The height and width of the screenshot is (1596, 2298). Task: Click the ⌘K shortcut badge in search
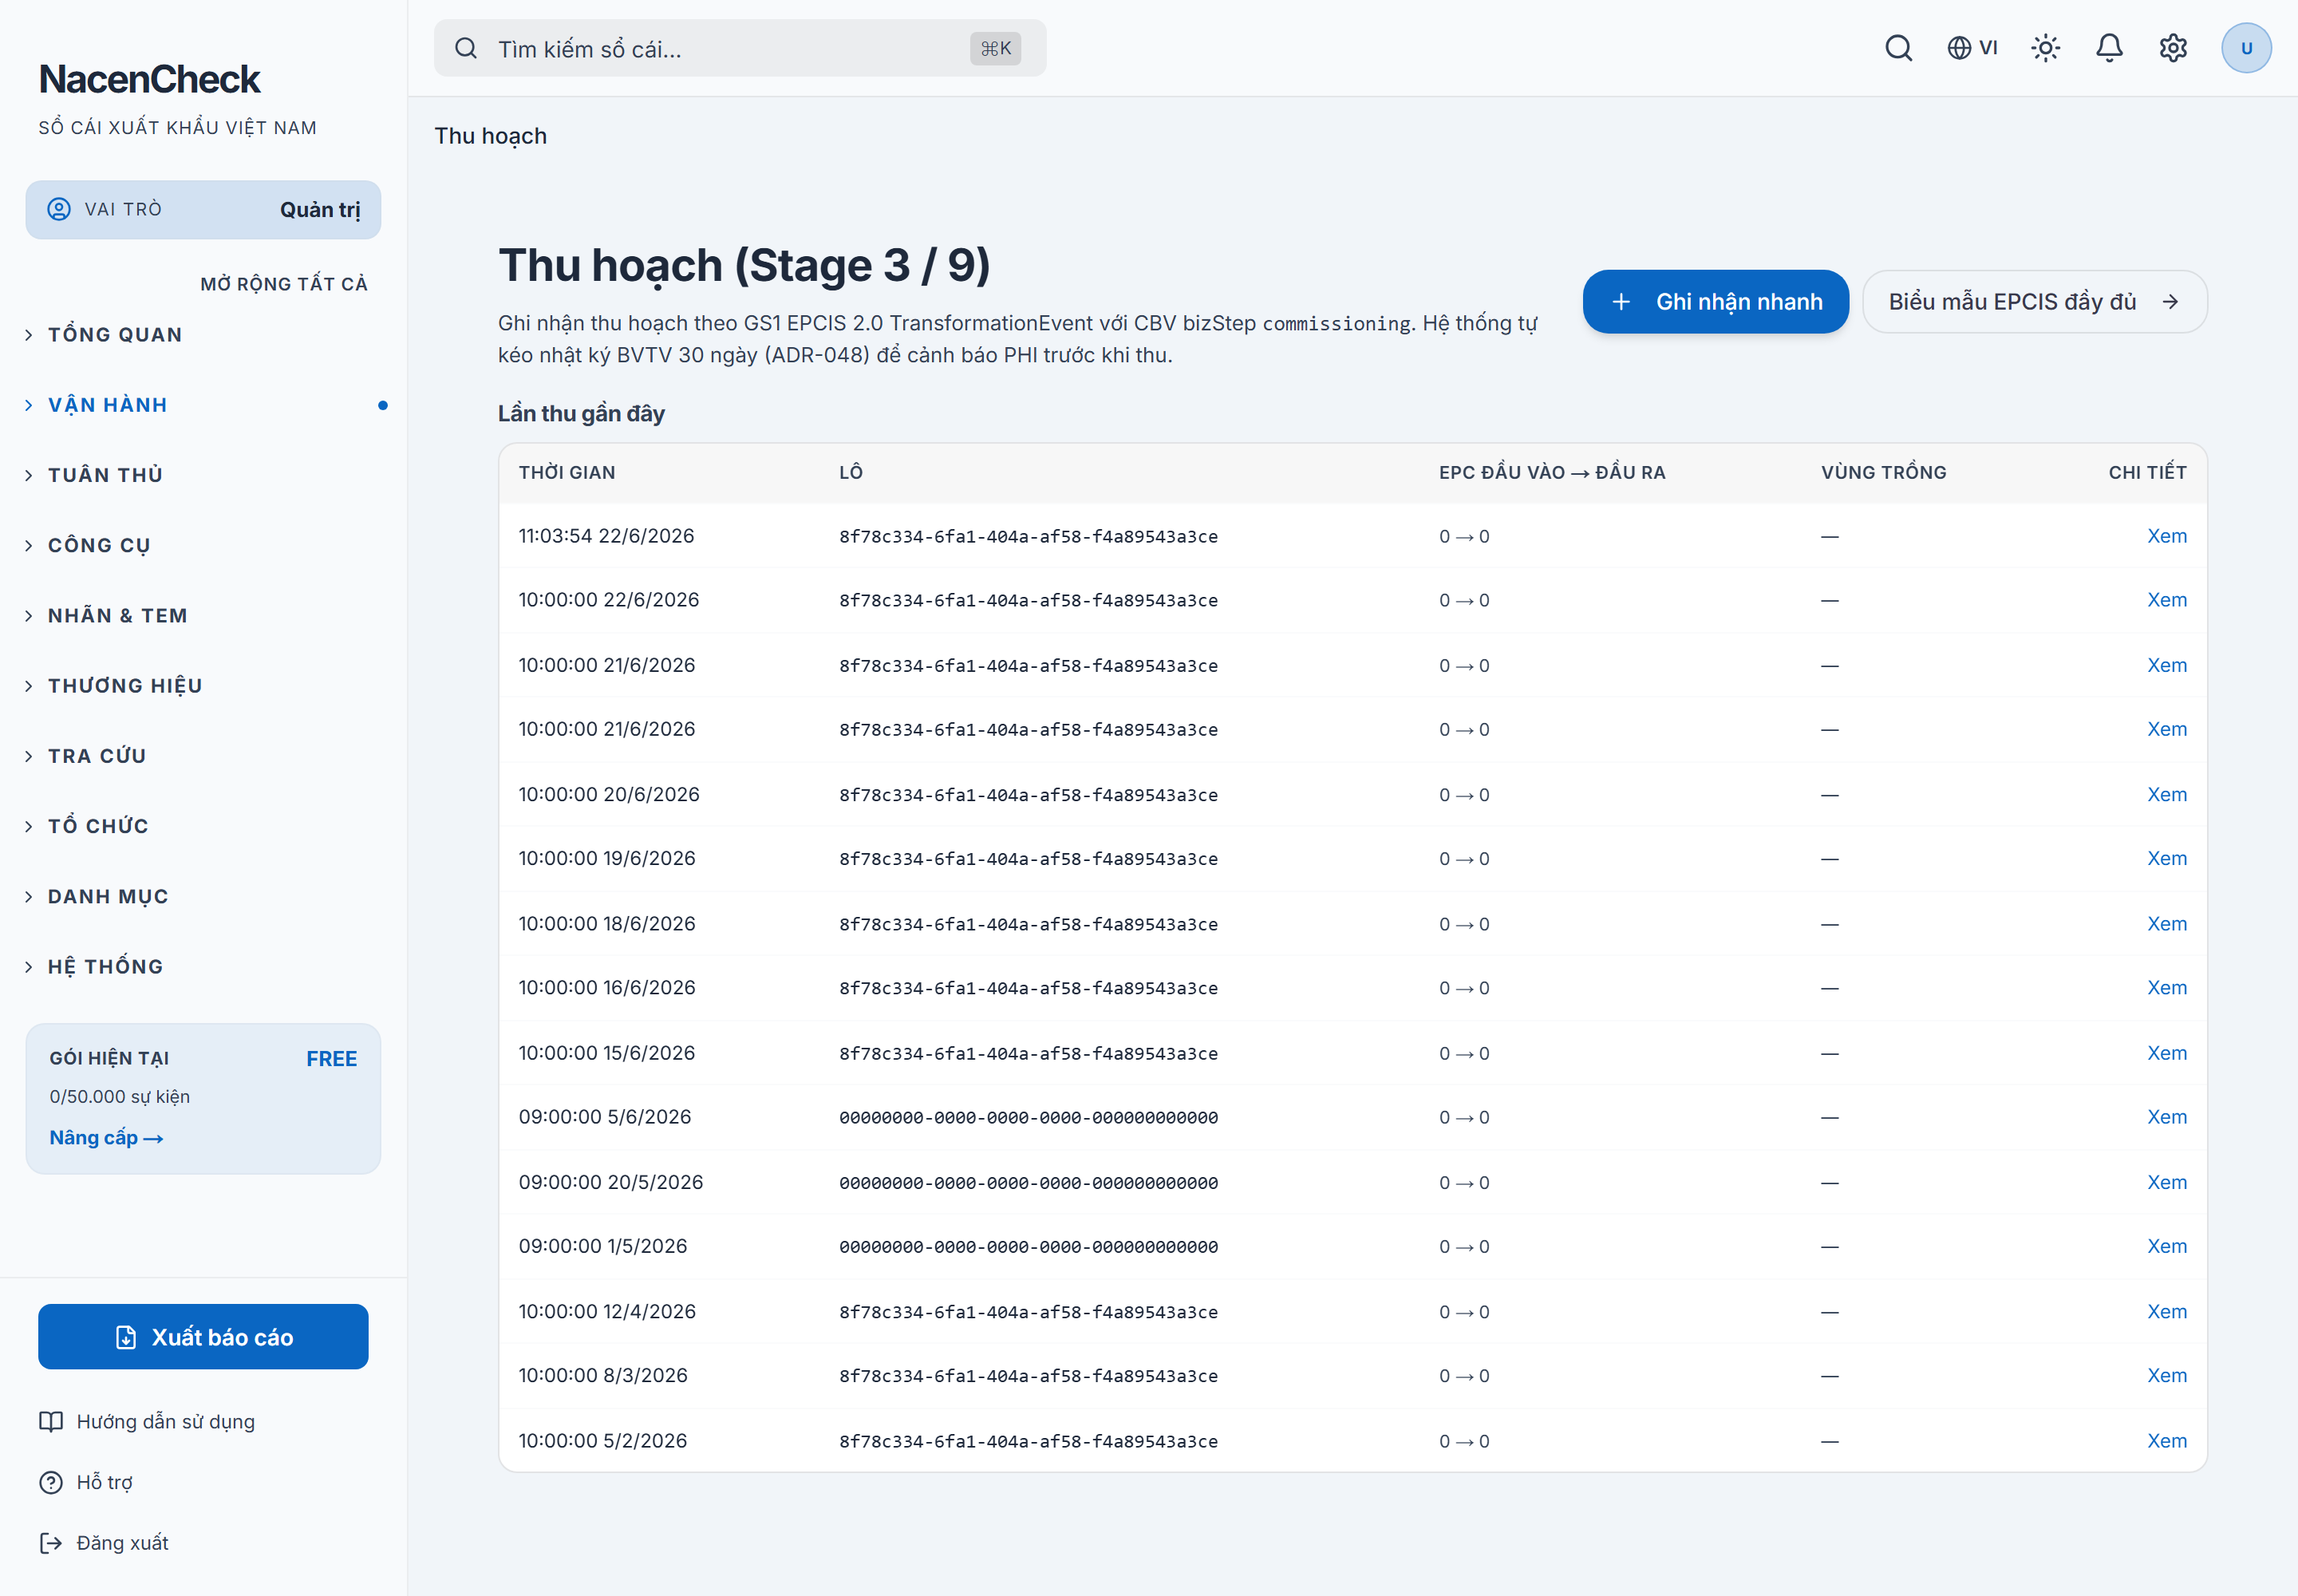pos(995,48)
